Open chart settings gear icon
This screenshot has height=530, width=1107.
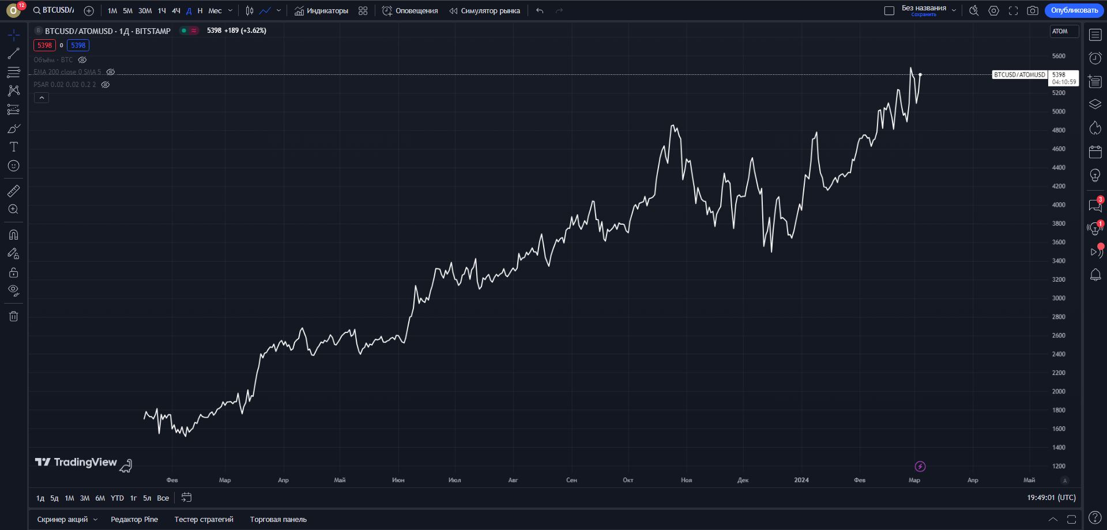tap(993, 10)
